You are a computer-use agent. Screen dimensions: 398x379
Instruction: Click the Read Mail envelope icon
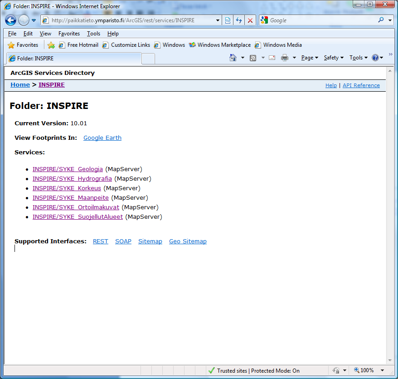tap(272, 58)
